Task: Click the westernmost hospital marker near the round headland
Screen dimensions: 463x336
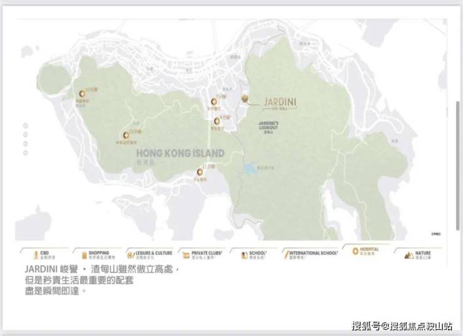Action: point(82,94)
